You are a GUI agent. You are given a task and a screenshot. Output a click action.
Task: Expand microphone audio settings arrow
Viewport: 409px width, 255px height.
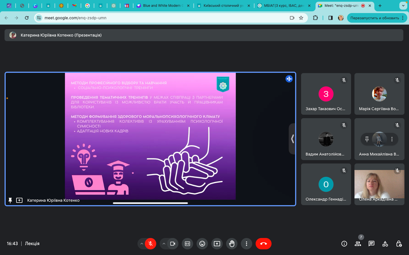[141, 244]
